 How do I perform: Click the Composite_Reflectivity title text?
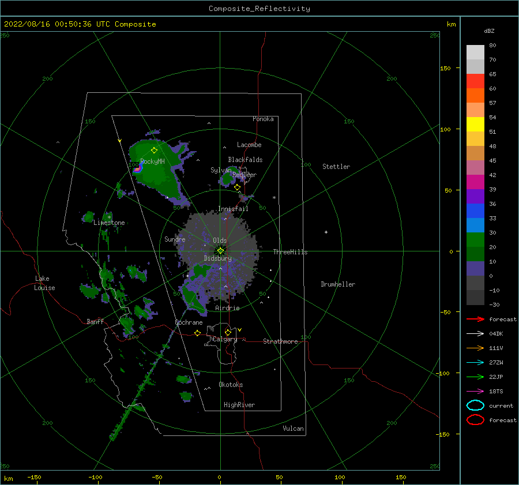coord(259,9)
